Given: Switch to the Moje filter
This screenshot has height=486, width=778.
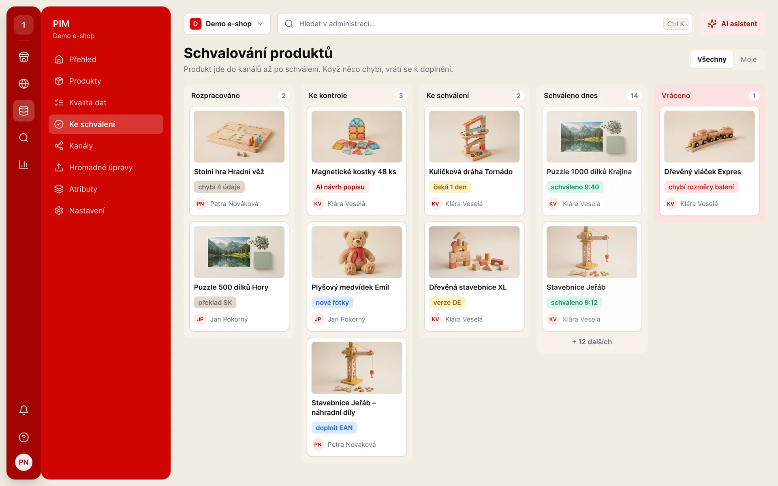Looking at the screenshot, I should pyautogui.click(x=748, y=60).
